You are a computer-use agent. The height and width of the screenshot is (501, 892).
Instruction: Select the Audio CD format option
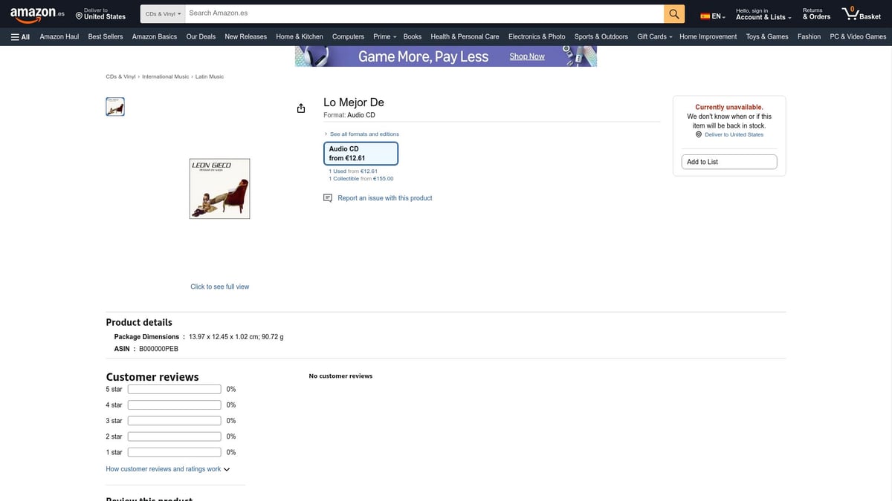[361, 154]
